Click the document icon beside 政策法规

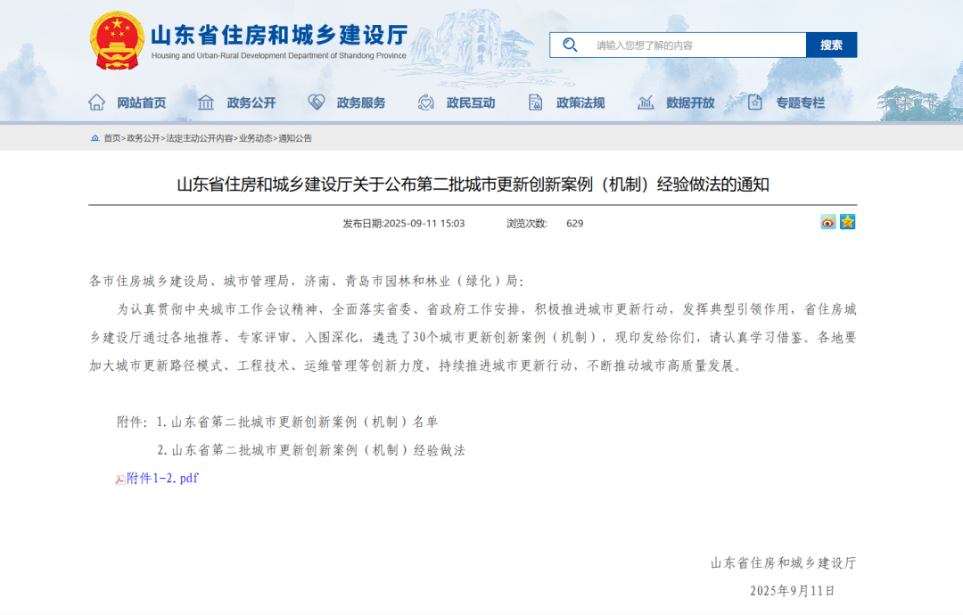pyautogui.click(x=536, y=102)
